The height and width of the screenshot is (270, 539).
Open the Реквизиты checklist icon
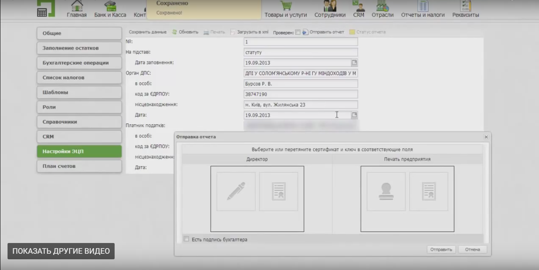pyautogui.click(x=465, y=6)
